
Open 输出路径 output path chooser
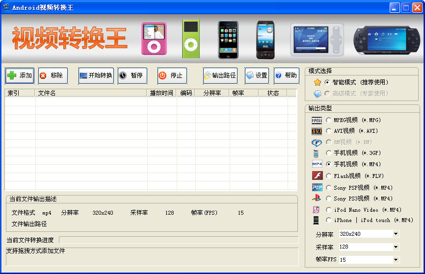click(x=220, y=75)
